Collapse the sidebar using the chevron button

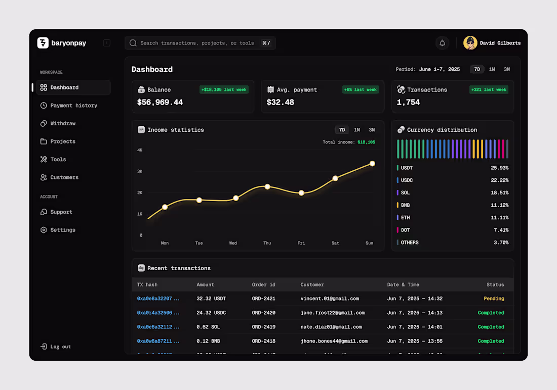[x=107, y=43]
